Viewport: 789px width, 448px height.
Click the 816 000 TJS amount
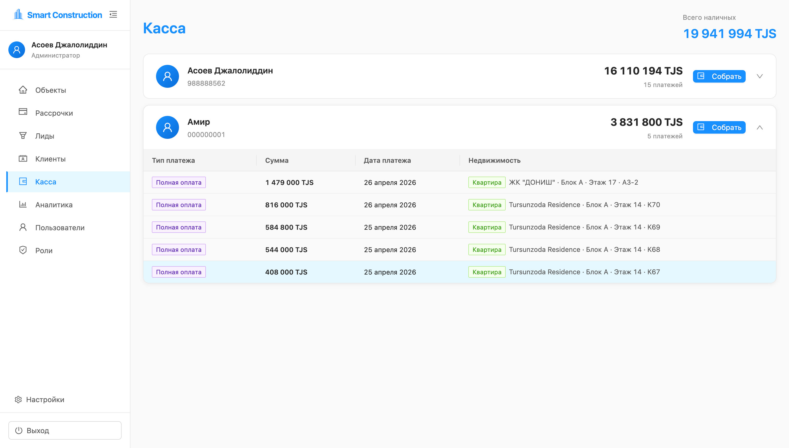(x=286, y=205)
